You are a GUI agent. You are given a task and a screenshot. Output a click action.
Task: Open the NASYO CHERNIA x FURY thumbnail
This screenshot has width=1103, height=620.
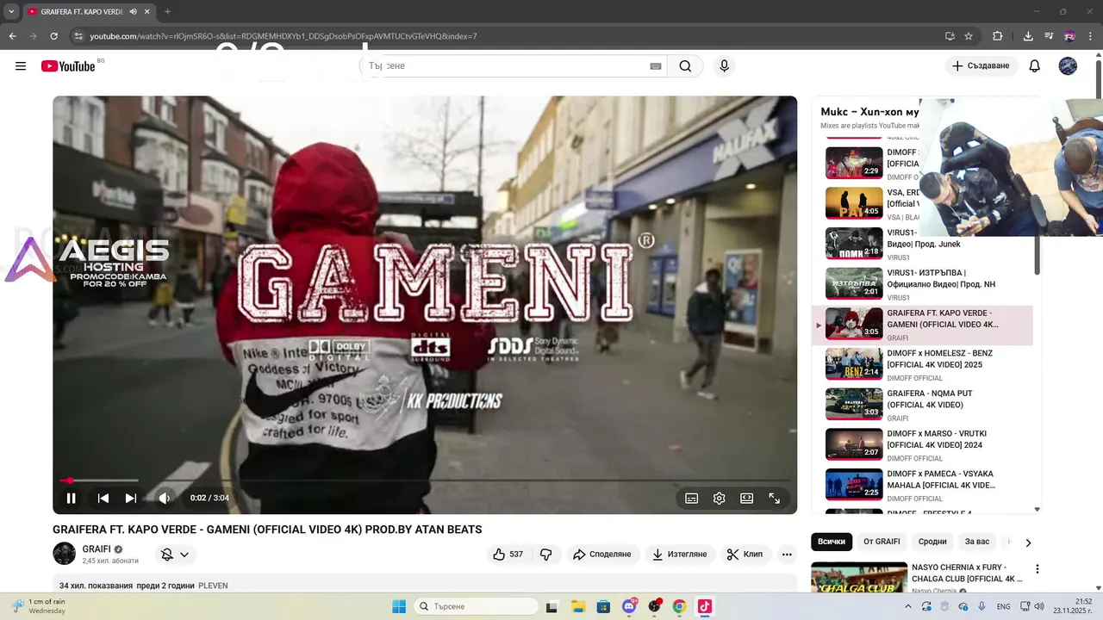pos(859,578)
